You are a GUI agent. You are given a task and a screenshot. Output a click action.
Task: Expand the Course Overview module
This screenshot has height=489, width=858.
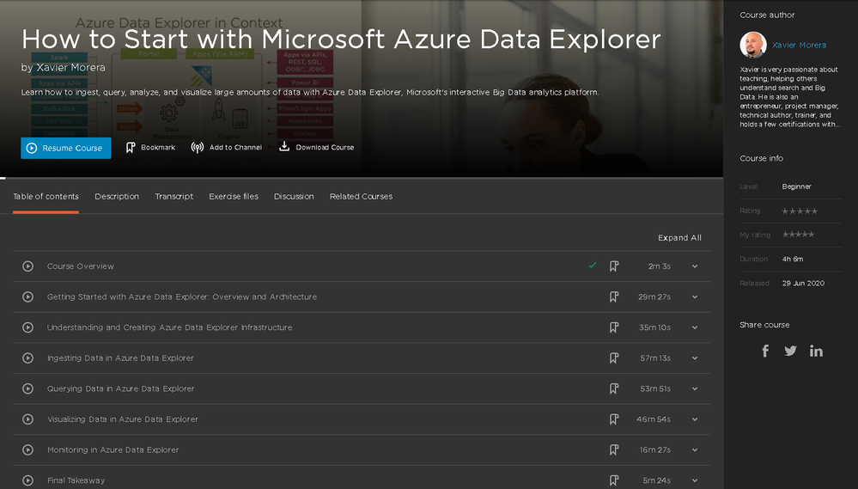[695, 266]
